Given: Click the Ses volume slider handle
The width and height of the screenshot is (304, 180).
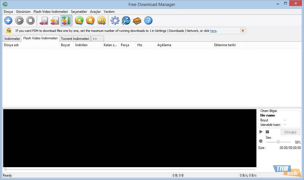Looking at the screenshot, I should [278, 142].
